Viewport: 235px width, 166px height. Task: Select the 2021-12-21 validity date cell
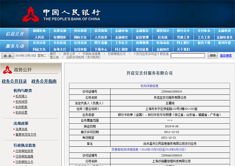pos(170,138)
